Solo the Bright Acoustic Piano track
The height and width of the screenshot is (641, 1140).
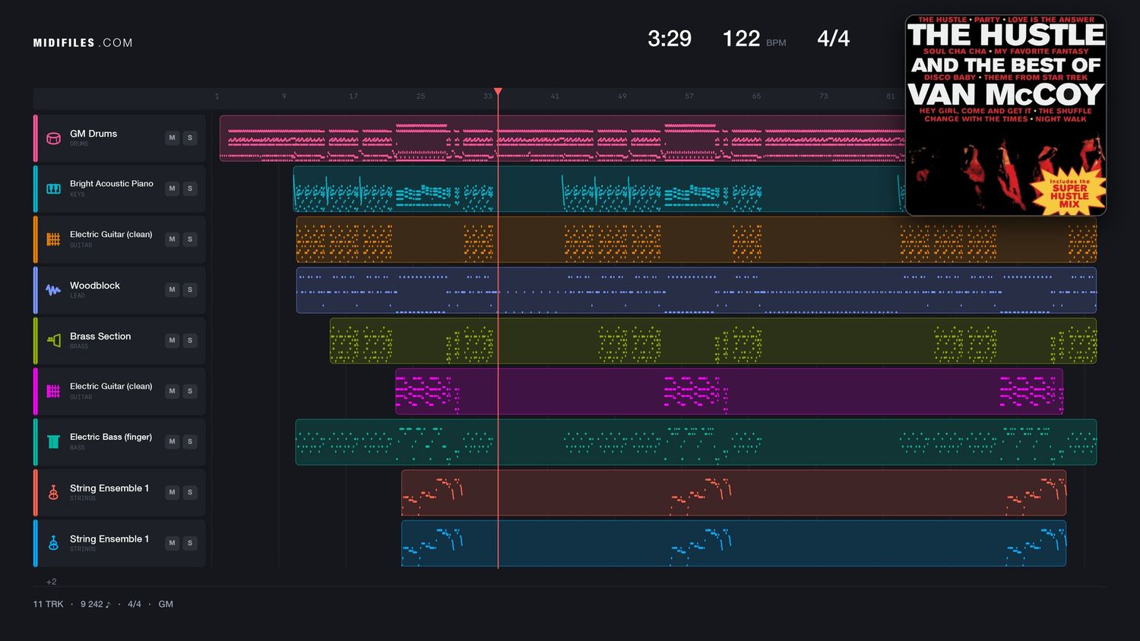pos(190,188)
